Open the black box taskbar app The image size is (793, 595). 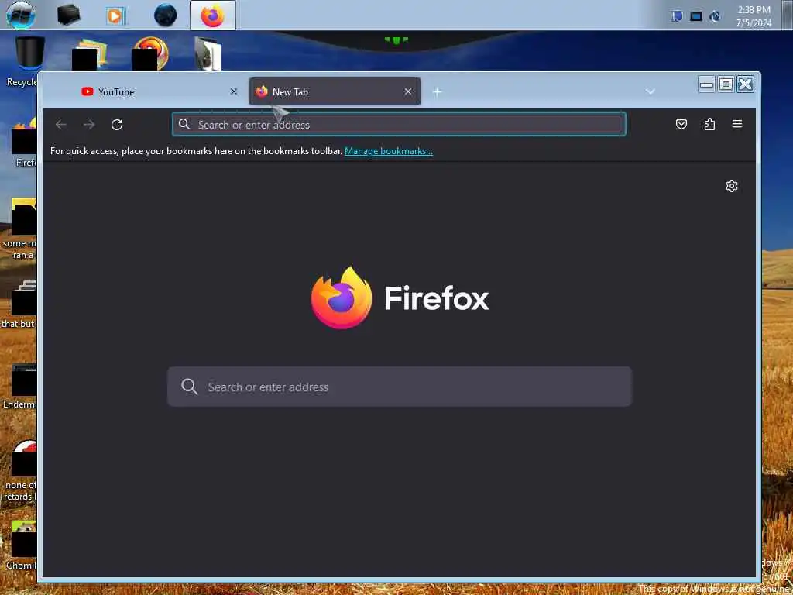[x=68, y=15]
